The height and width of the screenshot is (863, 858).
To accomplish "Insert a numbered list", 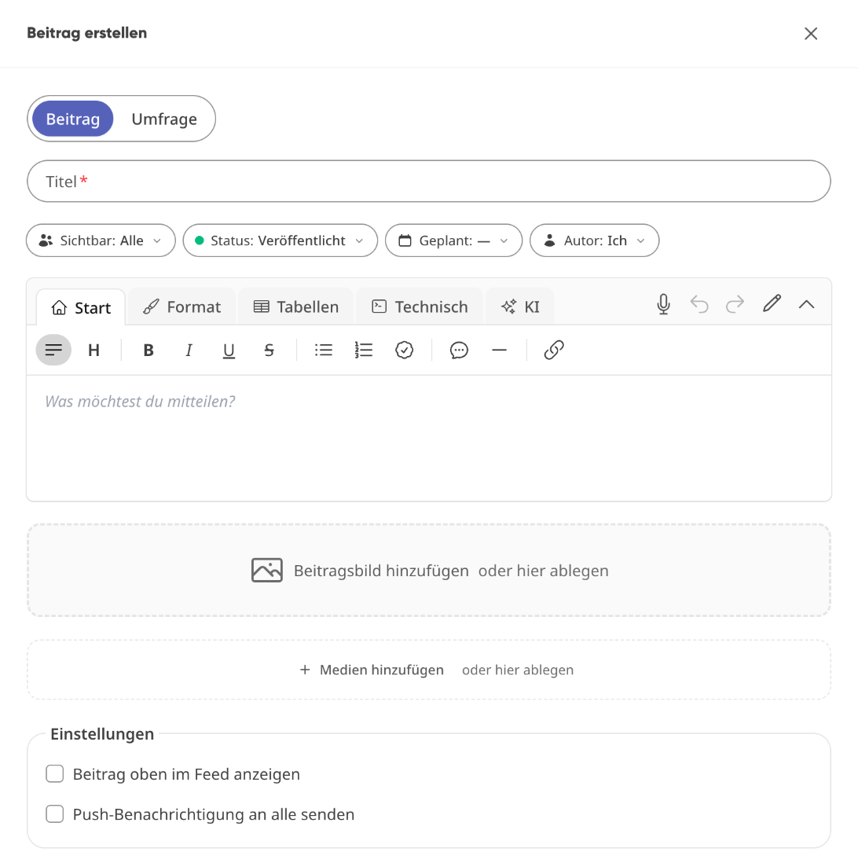I will [x=364, y=350].
